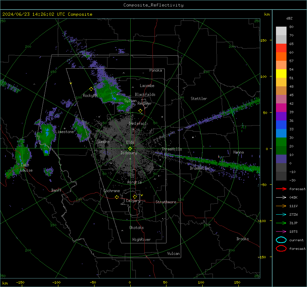307x287 pixels.
Task: Click the Lacombe label on the map
Action: click(147, 86)
